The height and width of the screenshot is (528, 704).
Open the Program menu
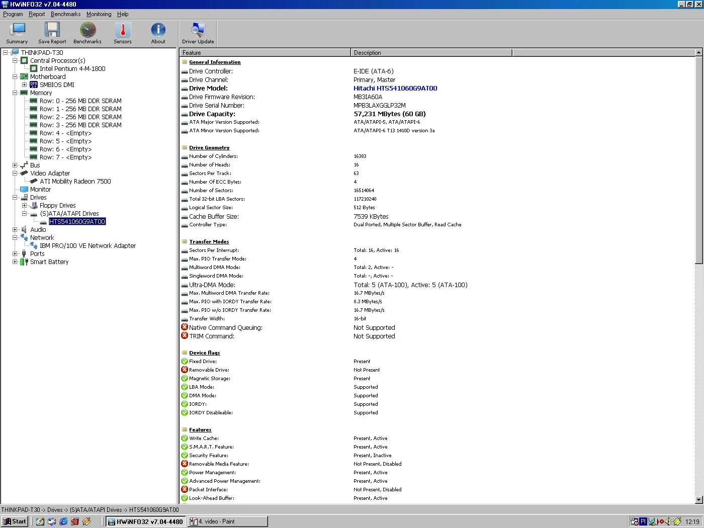click(x=13, y=14)
